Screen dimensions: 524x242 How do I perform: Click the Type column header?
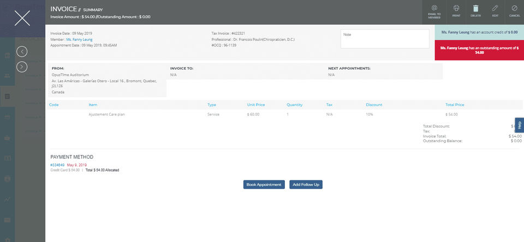(212, 105)
